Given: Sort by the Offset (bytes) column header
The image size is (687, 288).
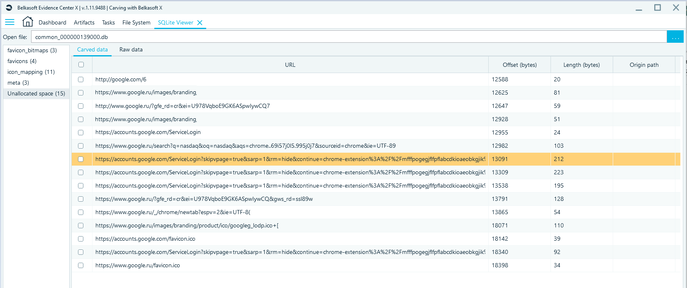Looking at the screenshot, I should [520, 65].
